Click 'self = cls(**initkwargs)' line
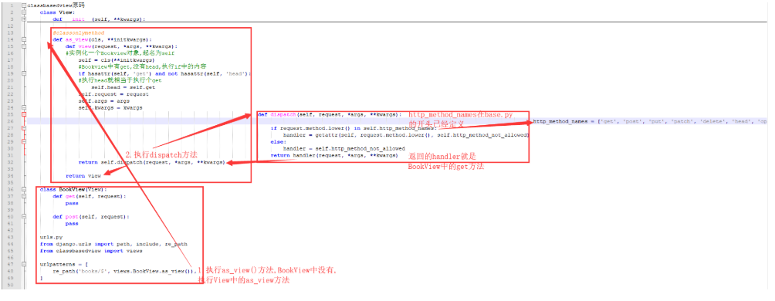Viewport: 775px width, 301px height. point(116,59)
